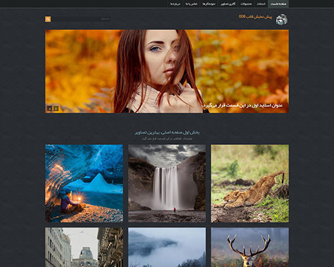Open the waterfall photo thumbnail
The height and width of the screenshot is (267, 334).
click(x=167, y=184)
